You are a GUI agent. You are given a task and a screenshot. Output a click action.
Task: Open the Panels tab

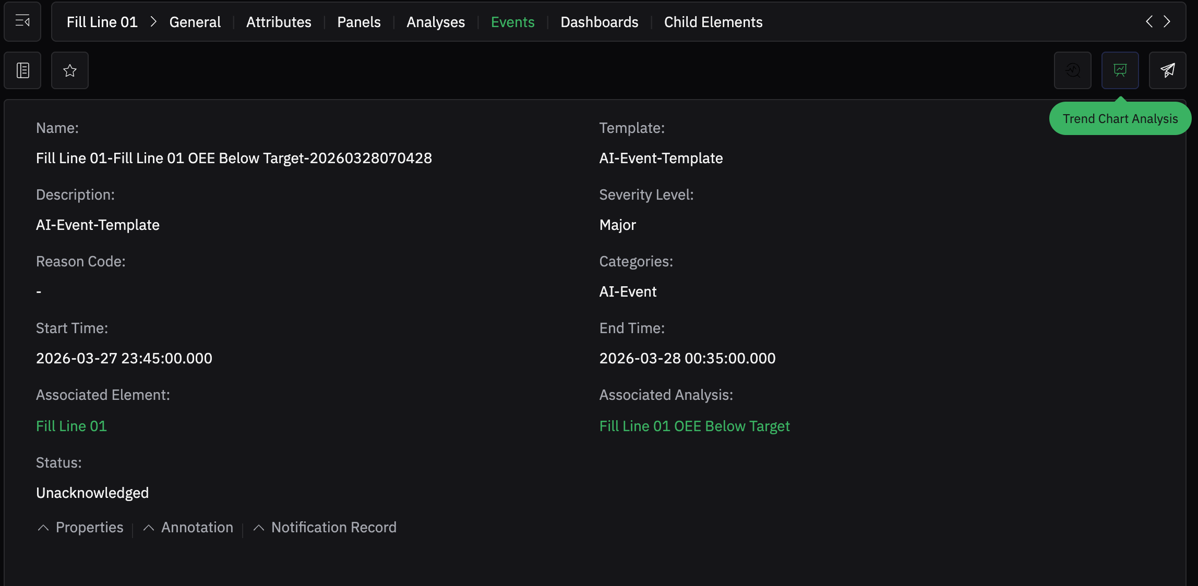[359, 22]
